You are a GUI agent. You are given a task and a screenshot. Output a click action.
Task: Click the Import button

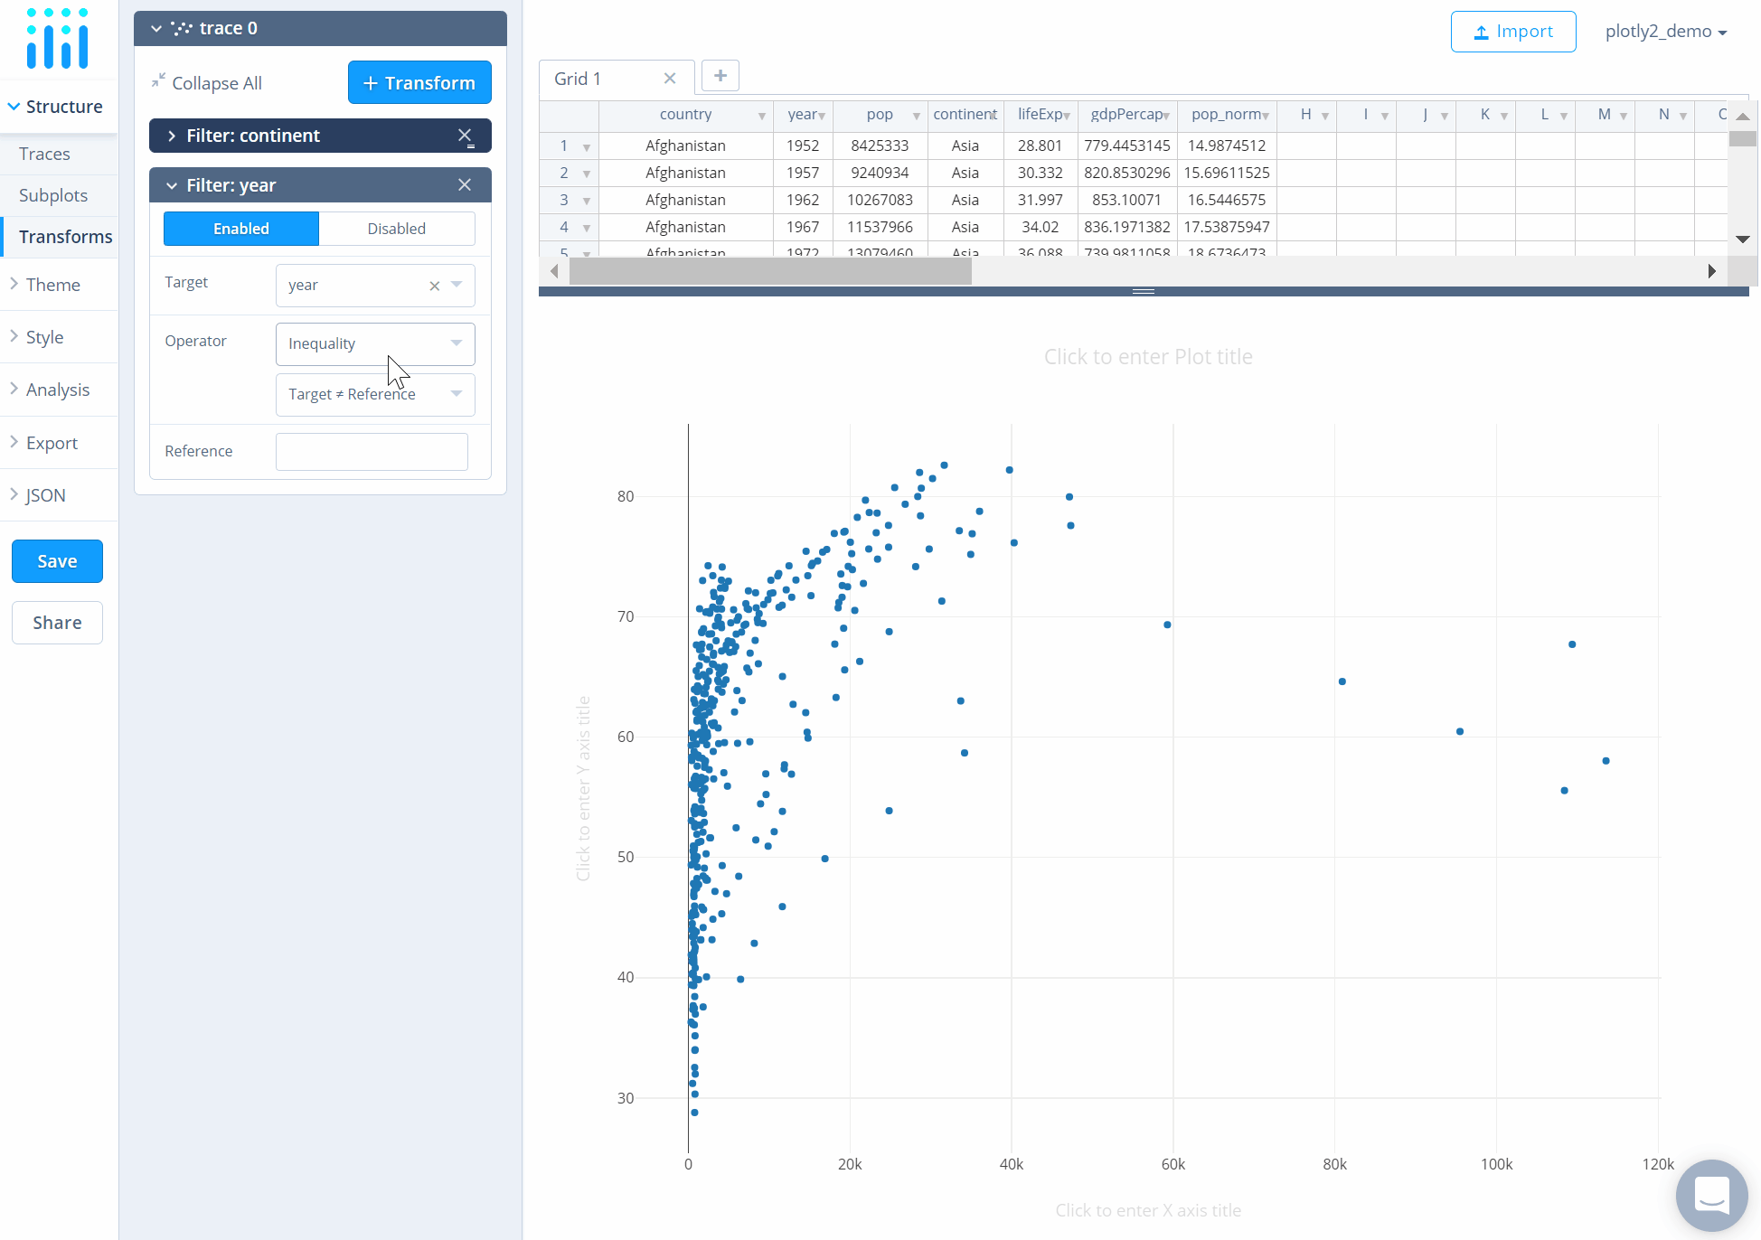(1512, 32)
